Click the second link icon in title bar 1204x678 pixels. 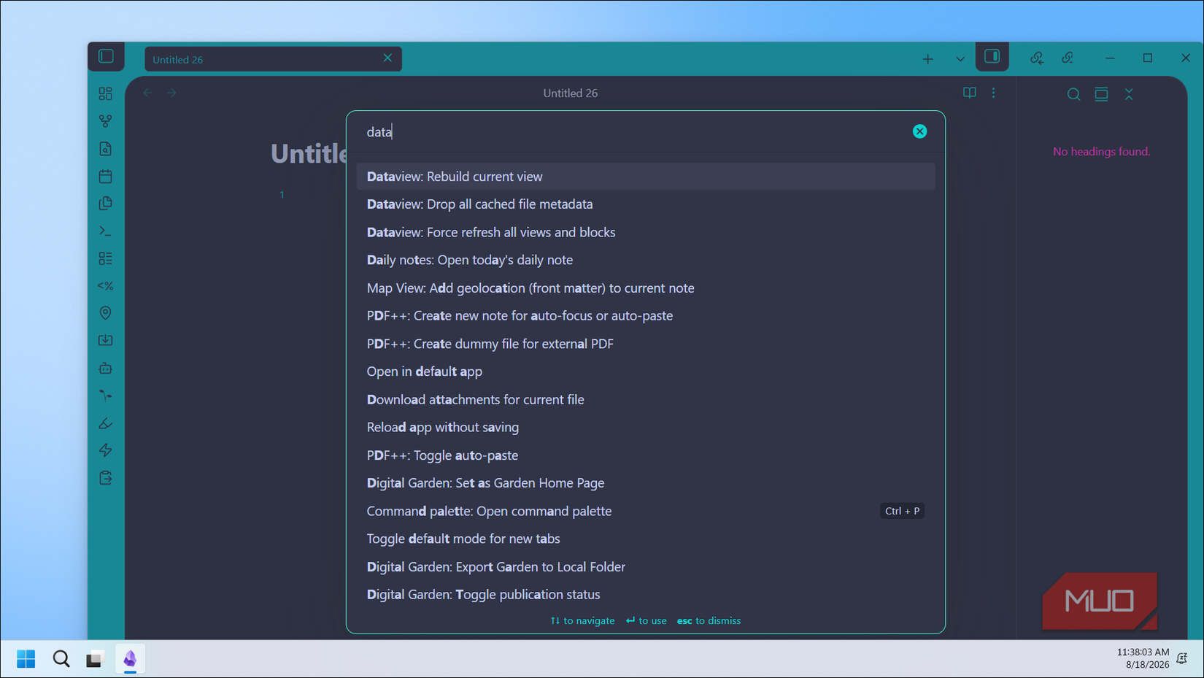(1068, 58)
